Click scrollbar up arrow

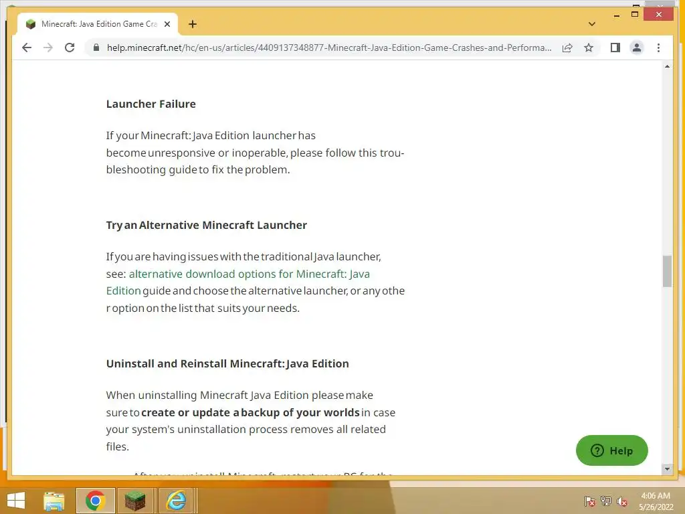[667, 66]
